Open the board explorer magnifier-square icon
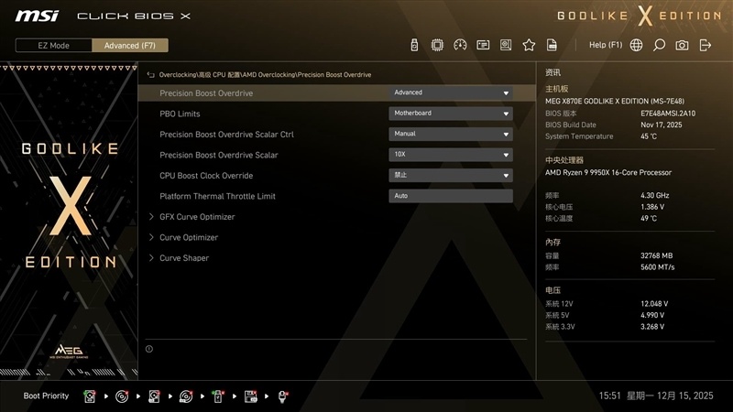733x412 pixels. point(506,45)
